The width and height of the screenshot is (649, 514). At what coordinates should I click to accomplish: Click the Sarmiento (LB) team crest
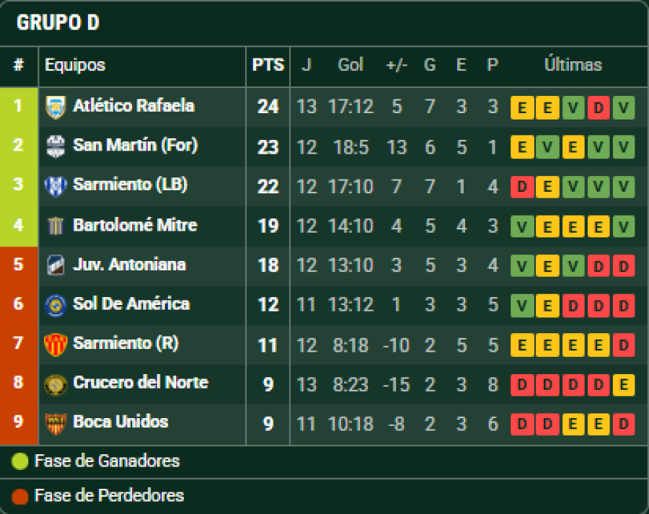[x=56, y=186]
